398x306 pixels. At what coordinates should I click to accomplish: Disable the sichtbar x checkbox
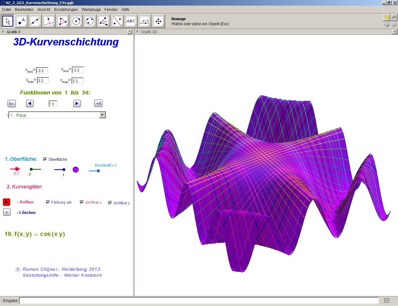point(82,202)
